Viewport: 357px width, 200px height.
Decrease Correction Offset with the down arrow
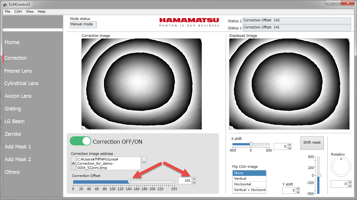(194, 182)
